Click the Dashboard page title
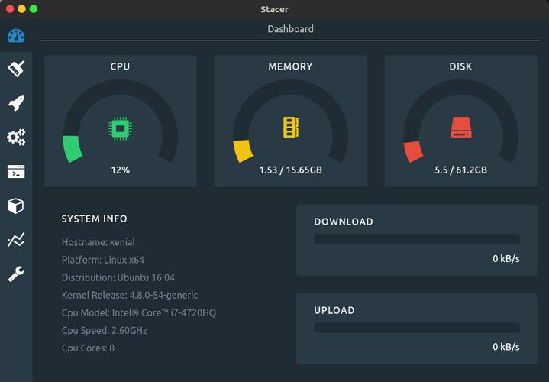Screen dimensions: 549x382 (291, 29)
